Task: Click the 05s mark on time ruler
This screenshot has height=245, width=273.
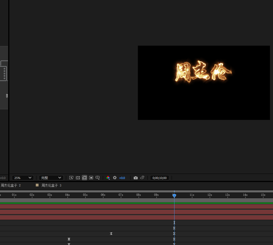Action: tap(85, 195)
